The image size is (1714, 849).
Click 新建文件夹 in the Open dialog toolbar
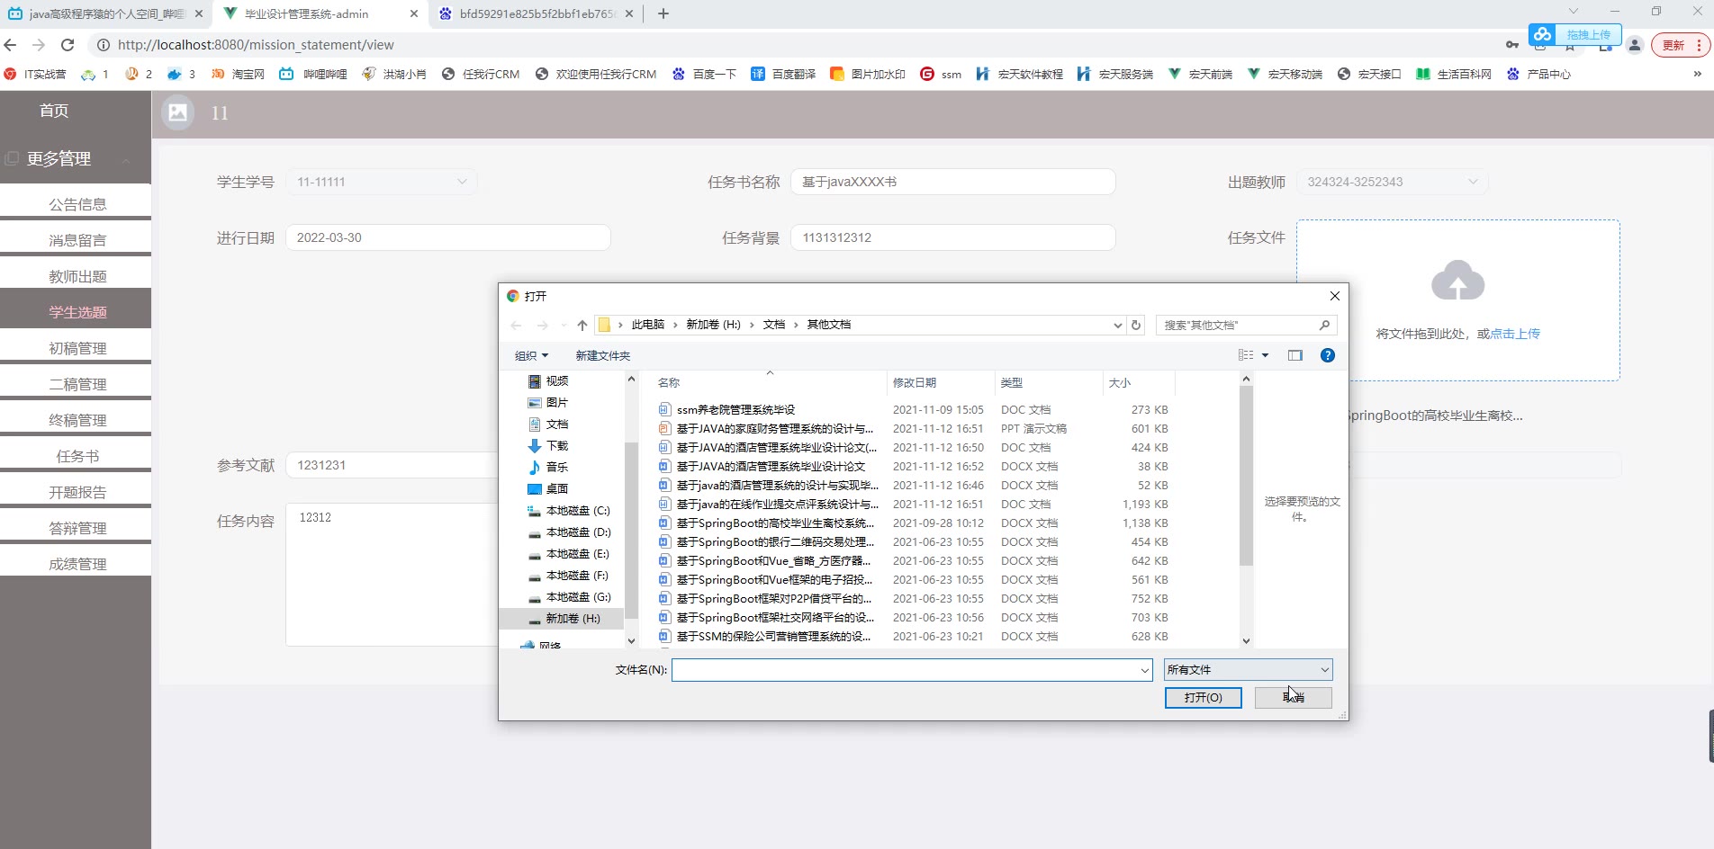click(603, 356)
